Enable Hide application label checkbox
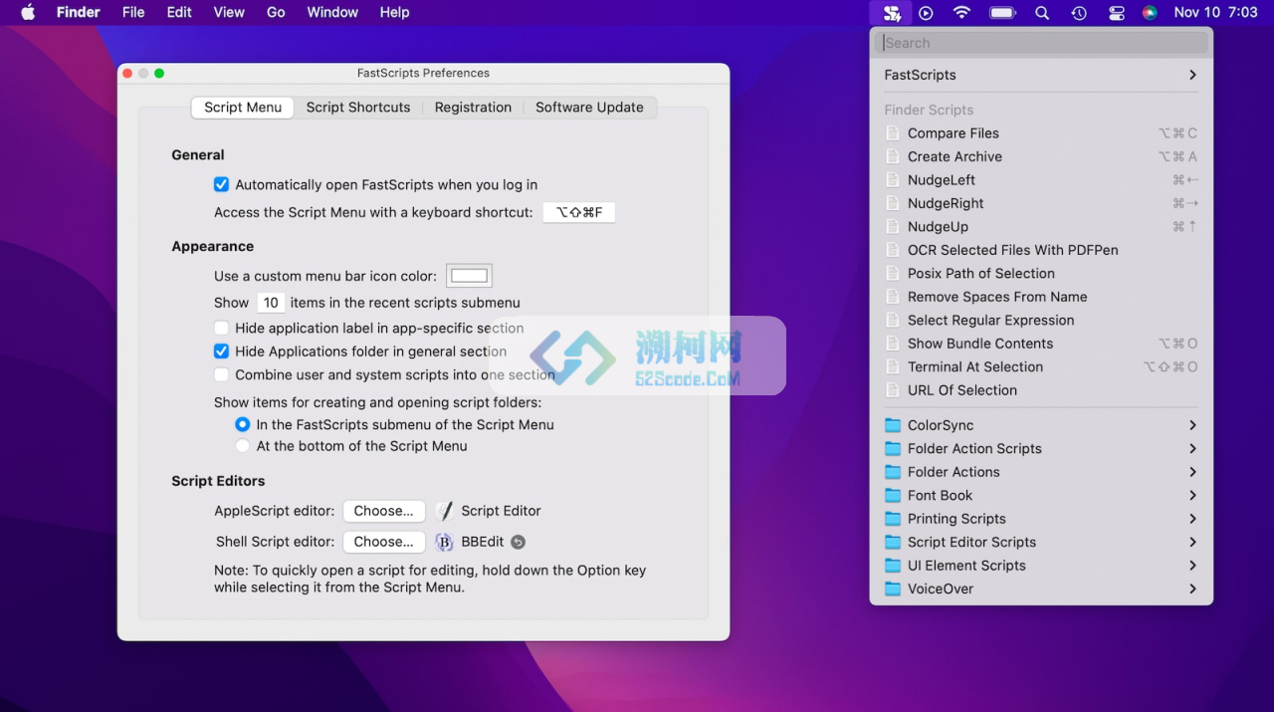1274x712 pixels. point(222,328)
